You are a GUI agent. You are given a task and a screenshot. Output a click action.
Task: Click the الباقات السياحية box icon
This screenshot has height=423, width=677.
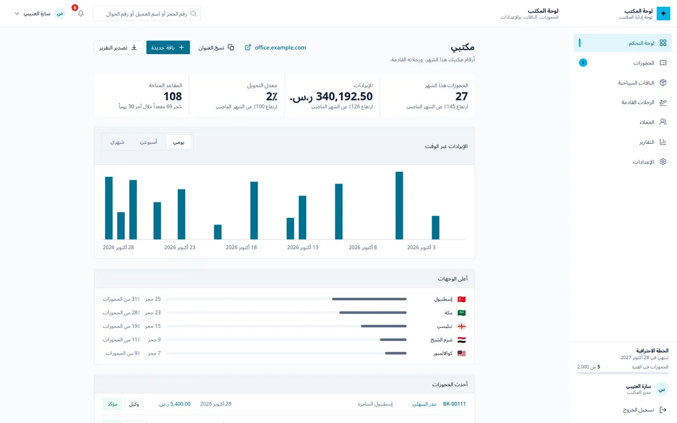(x=663, y=82)
